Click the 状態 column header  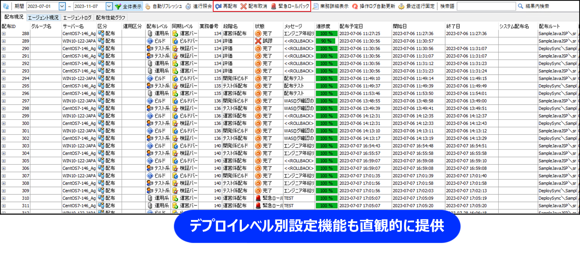[x=260, y=26]
